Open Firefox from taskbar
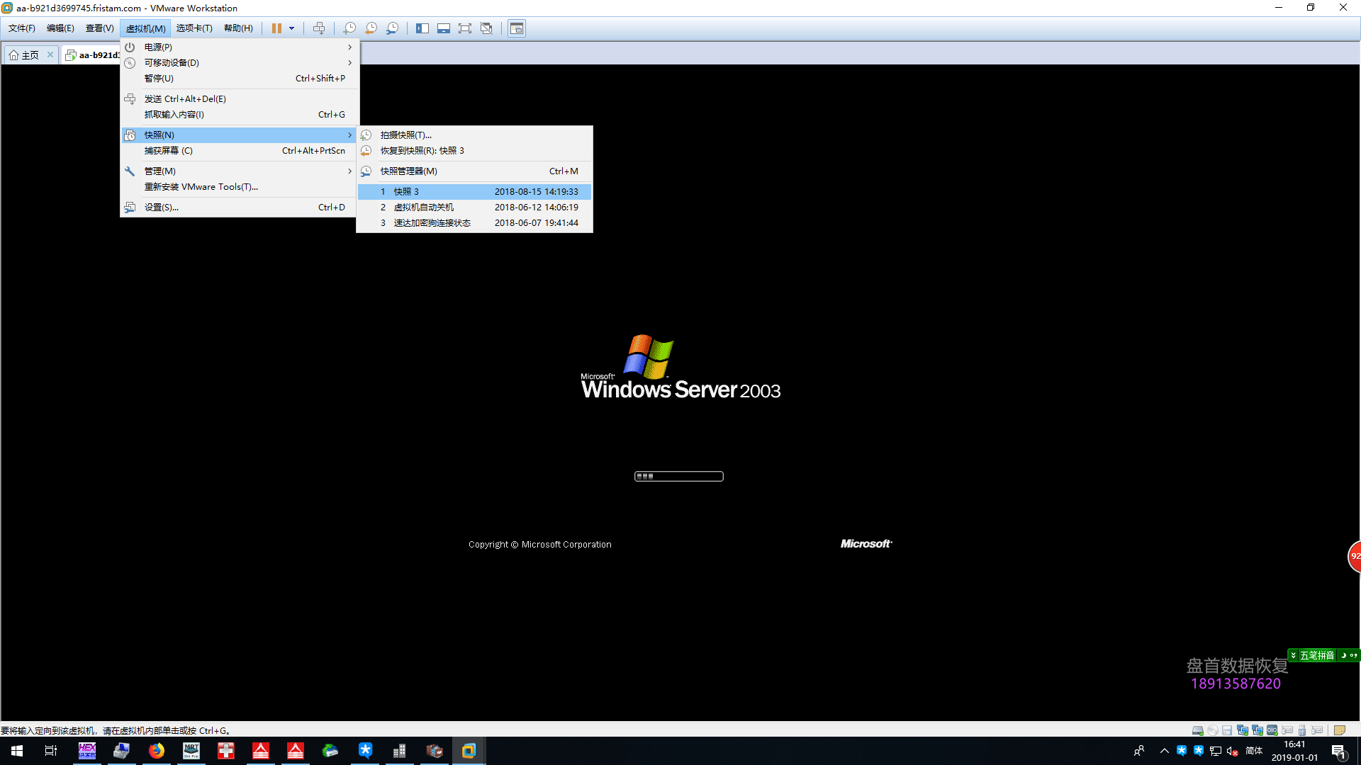 click(x=157, y=751)
